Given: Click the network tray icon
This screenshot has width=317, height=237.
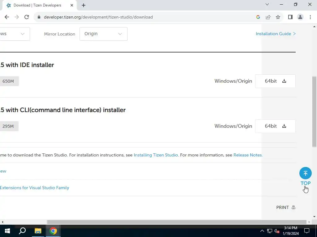Looking at the screenshot, I should coord(270,231).
